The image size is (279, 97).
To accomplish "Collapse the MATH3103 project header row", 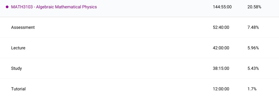I will [x=140, y=8].
